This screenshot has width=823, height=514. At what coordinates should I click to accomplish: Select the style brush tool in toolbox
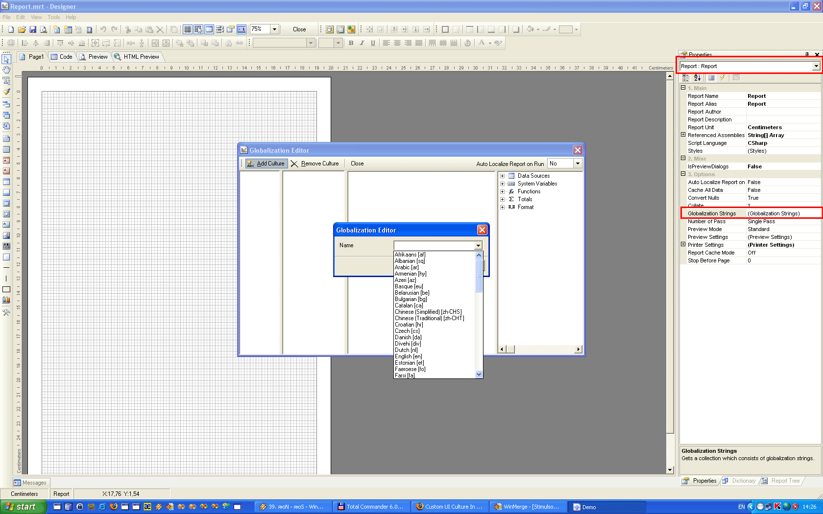[x=6, y=92]
